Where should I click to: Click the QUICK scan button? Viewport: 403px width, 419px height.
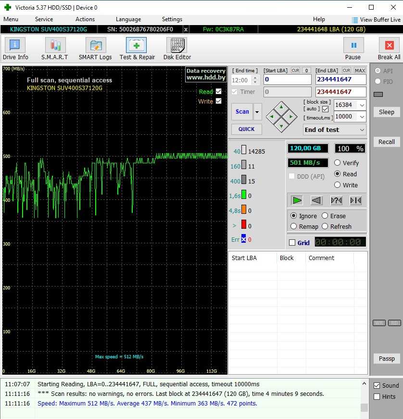coord(246,129)
